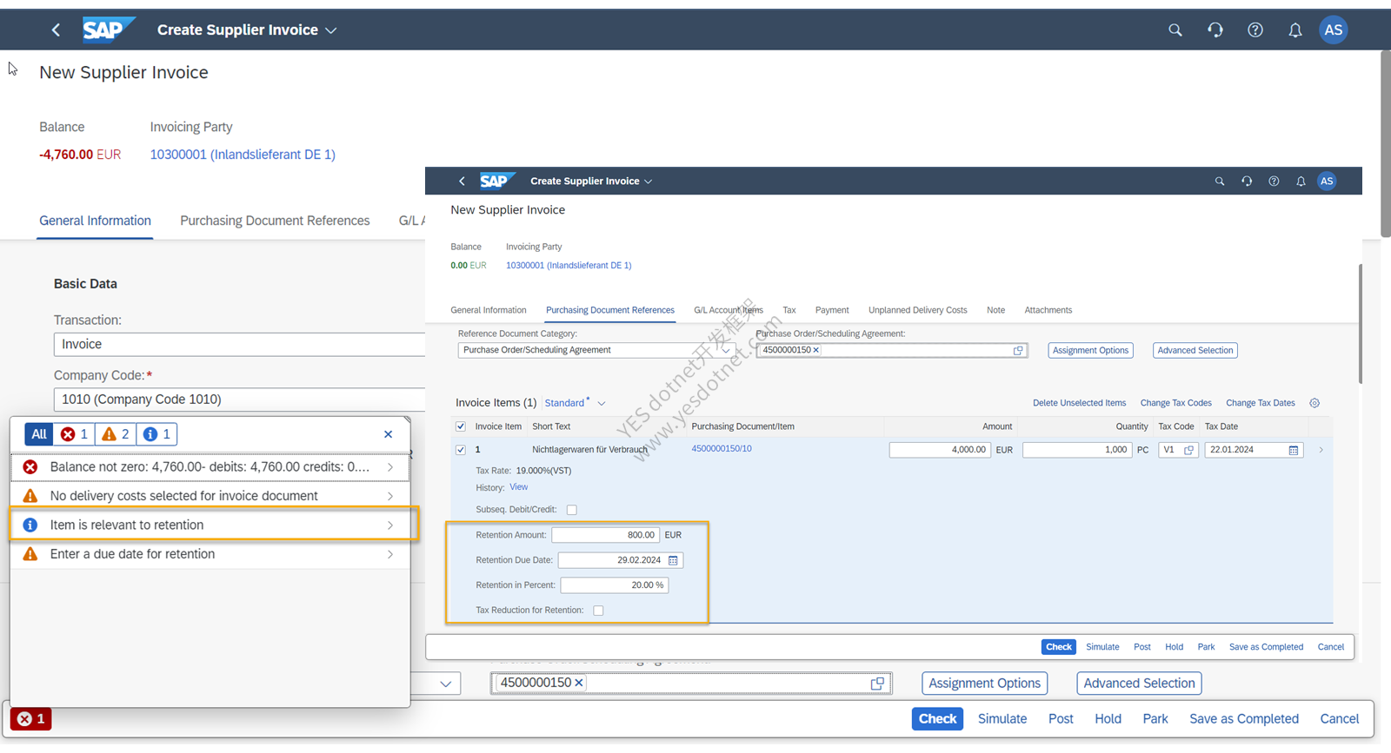Uncheck the invoice item 1 row checkbox
Image resolution: width=1391 pixels, height=753 pixels.
(x=461, y=450)
